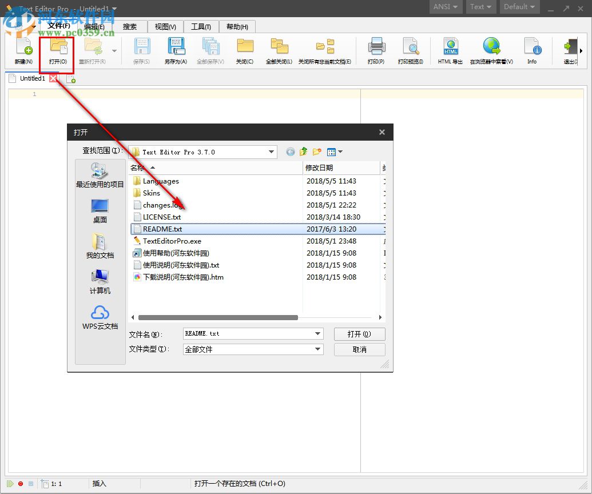Click the New document toolbar icon
The image size is (592, 494).
[x=24, y=50]
